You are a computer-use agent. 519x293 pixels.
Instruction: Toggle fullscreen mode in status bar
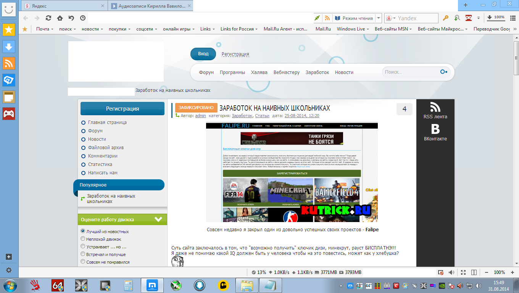coord(463,272)
